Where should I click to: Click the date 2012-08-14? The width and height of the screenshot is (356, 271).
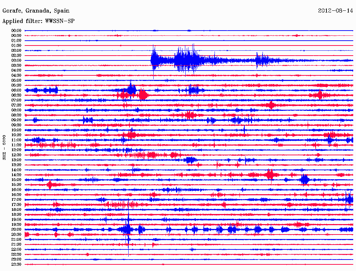(335, 11)
